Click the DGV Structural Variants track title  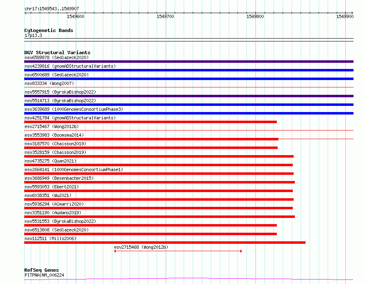(57, 53)
